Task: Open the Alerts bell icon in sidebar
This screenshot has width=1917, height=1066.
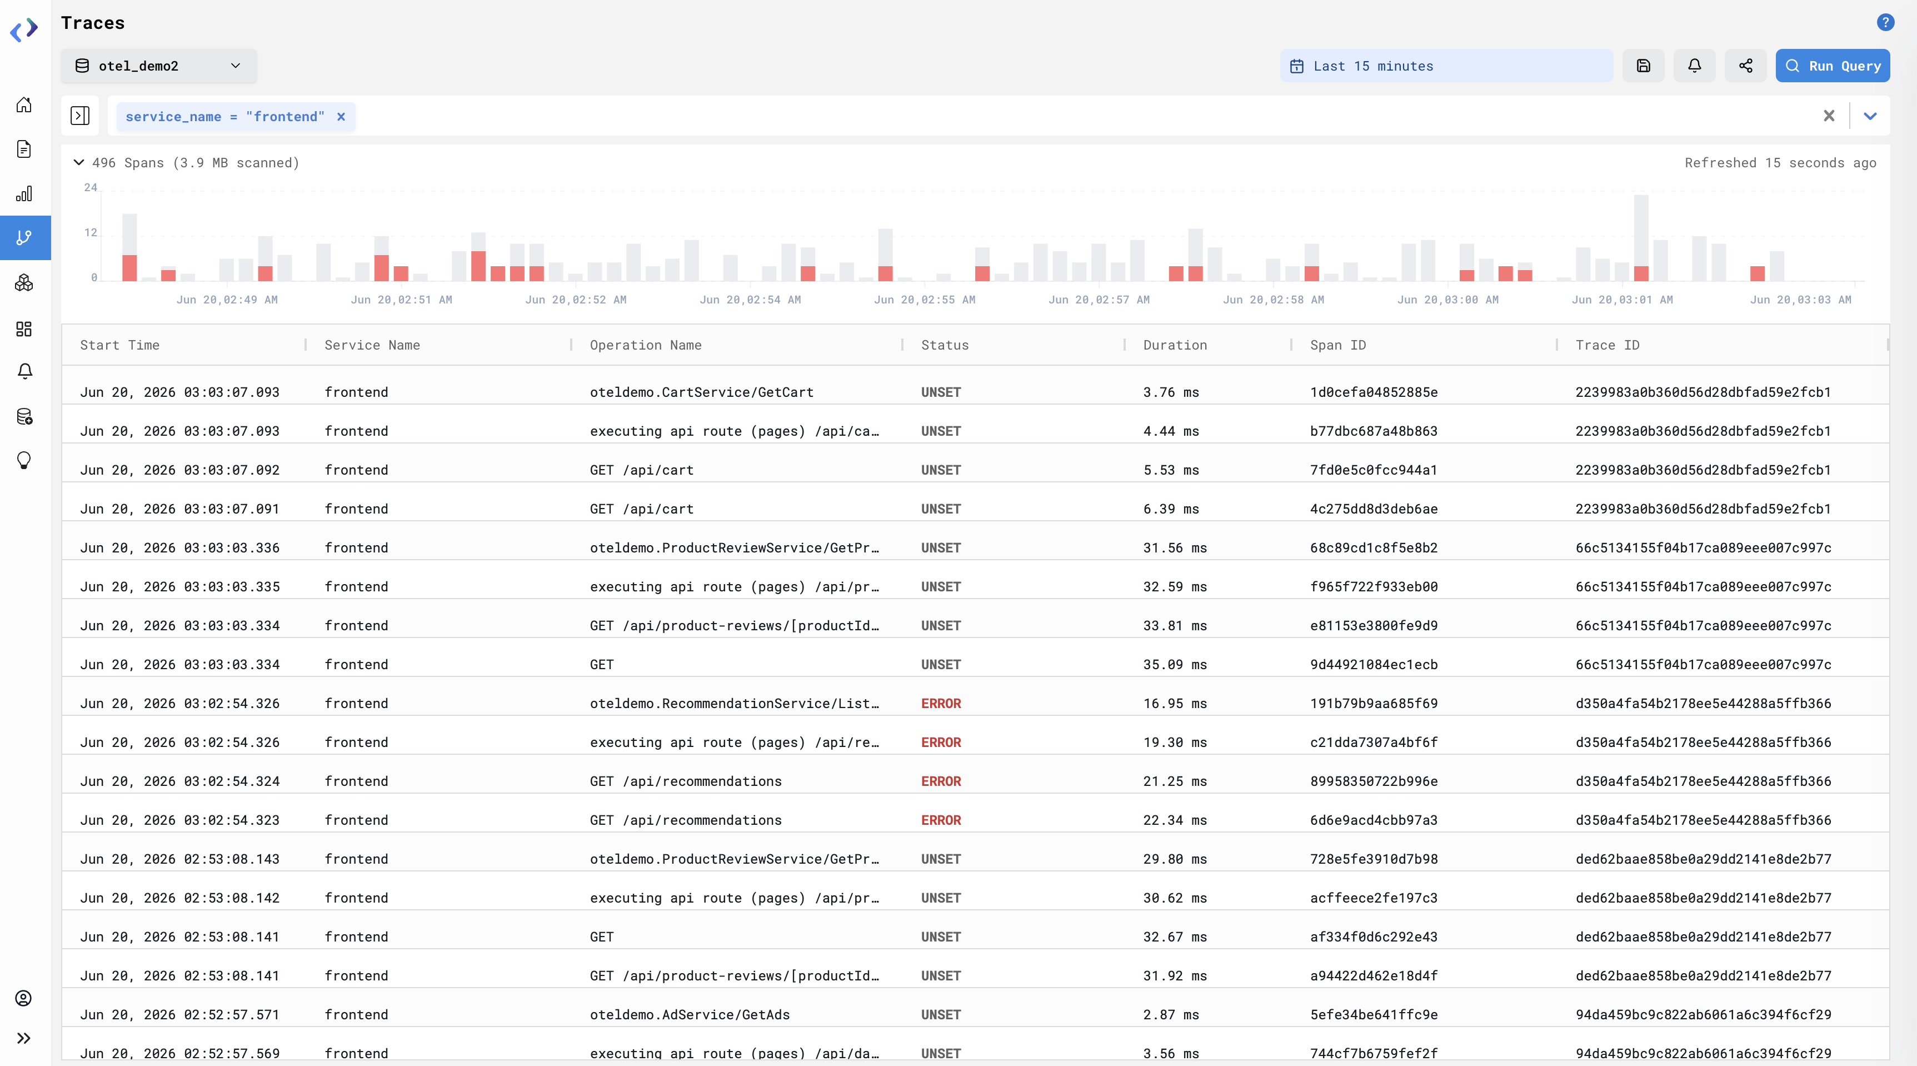Action: tap(24, 371)
